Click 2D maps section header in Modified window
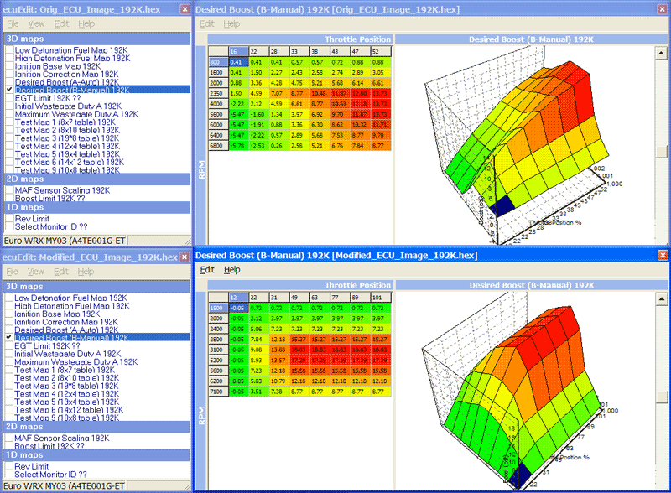Viewport: 671px width, 493px height. [x=96, y=427]
